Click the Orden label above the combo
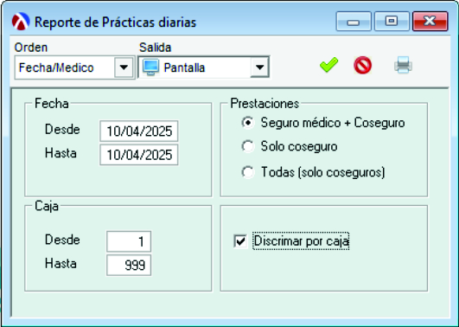459x327 pixels. tap(31, 48)
